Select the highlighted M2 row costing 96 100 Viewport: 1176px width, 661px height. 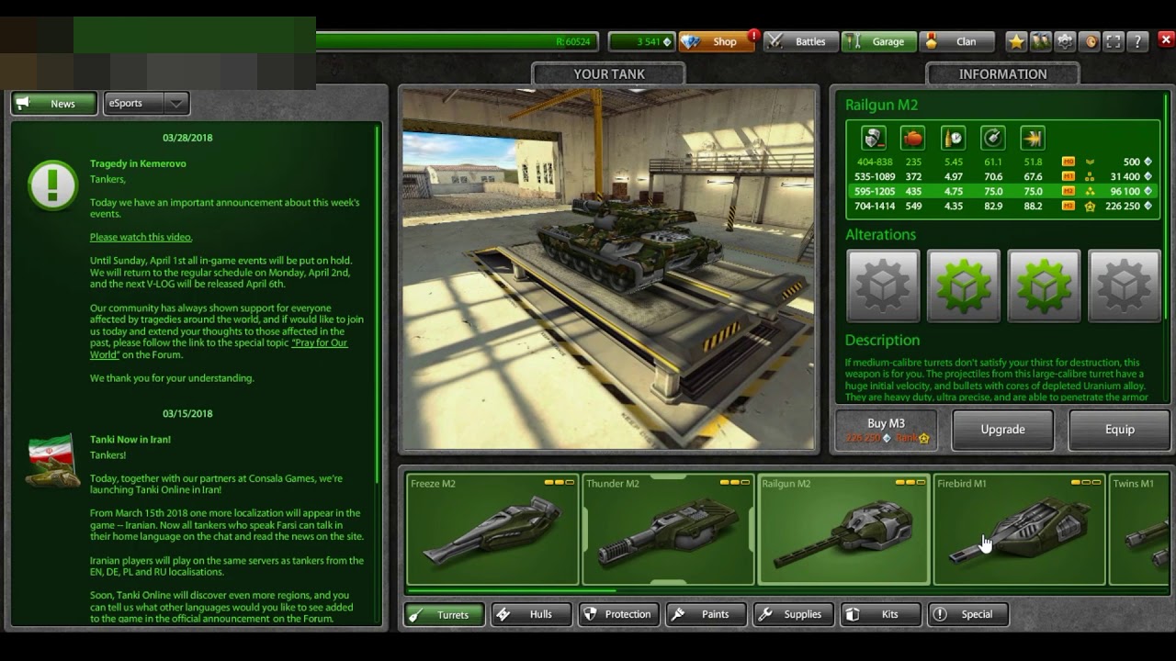tap(1002, 191)
